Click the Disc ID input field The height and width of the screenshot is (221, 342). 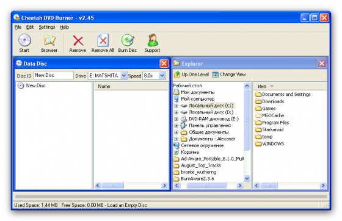(54, 75)
